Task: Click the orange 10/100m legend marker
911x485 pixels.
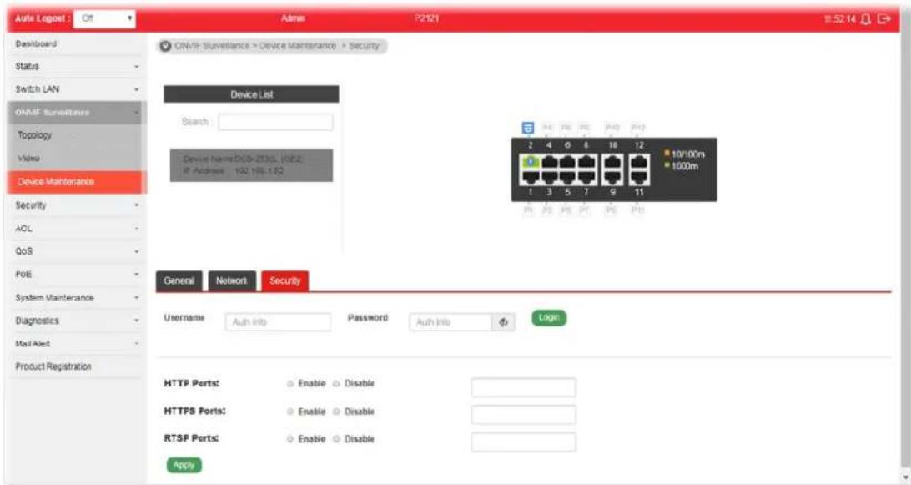Action: 667,154
